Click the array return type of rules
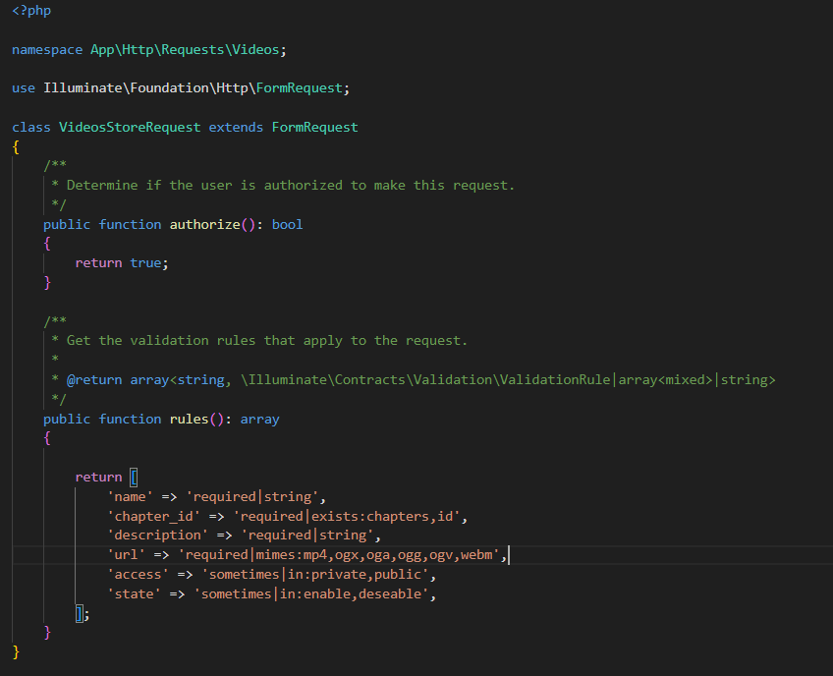The width and height of the screenshot is (833, 676). tap(259, 419)
